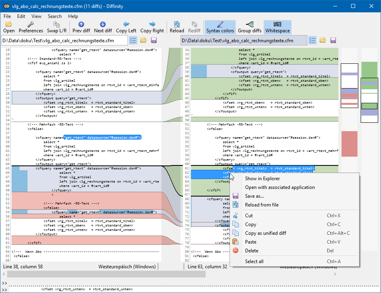
Task: Click the Rediff toolbar button
Action: pyautogui.click(x=194, y=27)
